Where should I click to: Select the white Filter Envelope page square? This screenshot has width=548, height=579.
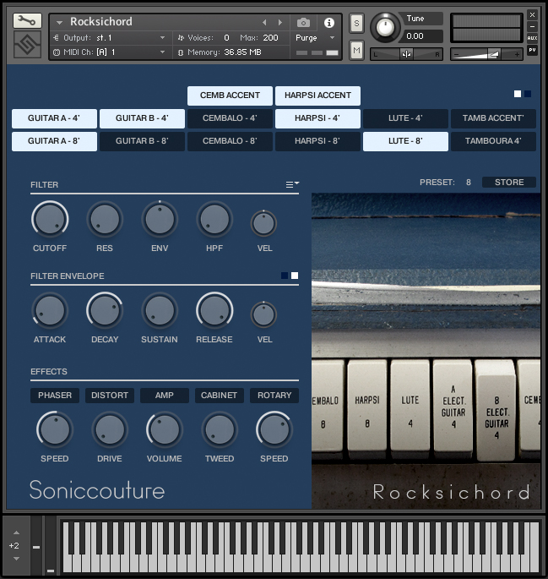295,276
